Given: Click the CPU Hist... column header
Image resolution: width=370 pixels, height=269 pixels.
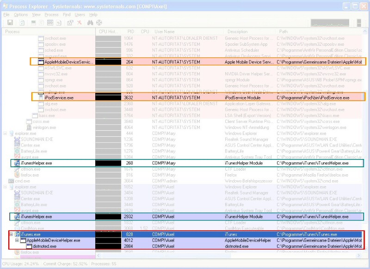Looking at the screenshot, I should pyautogui.click(x=108, y=31).
